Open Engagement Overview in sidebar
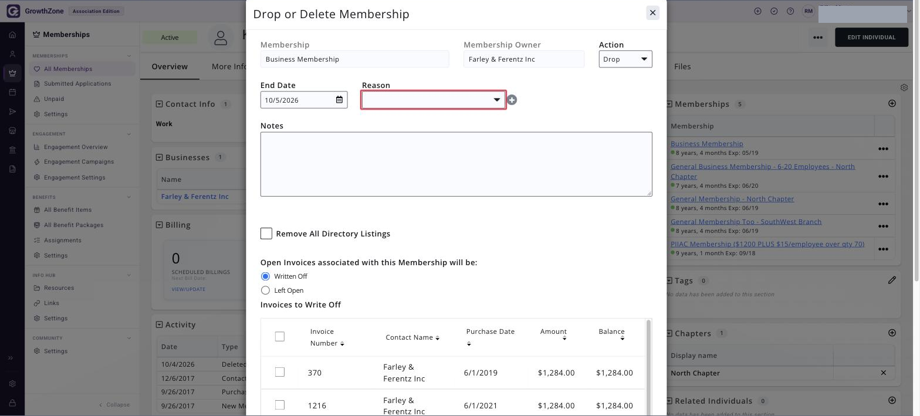 [76, 147]
